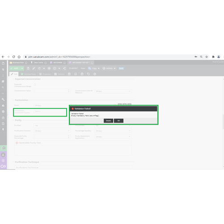
Task: Open the search magnifier in left sidebar
Action: [x=3, y=87]
